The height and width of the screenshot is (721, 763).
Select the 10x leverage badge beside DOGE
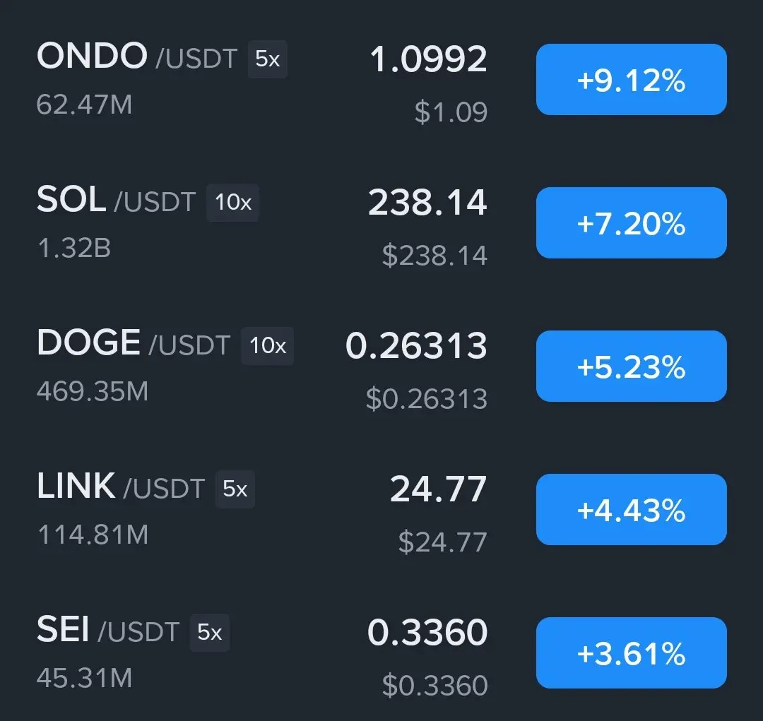[x=268, y=346]
